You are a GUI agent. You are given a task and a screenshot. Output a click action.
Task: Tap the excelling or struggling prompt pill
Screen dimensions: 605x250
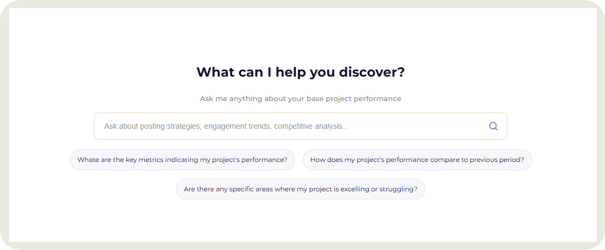(x=301, y=189)
